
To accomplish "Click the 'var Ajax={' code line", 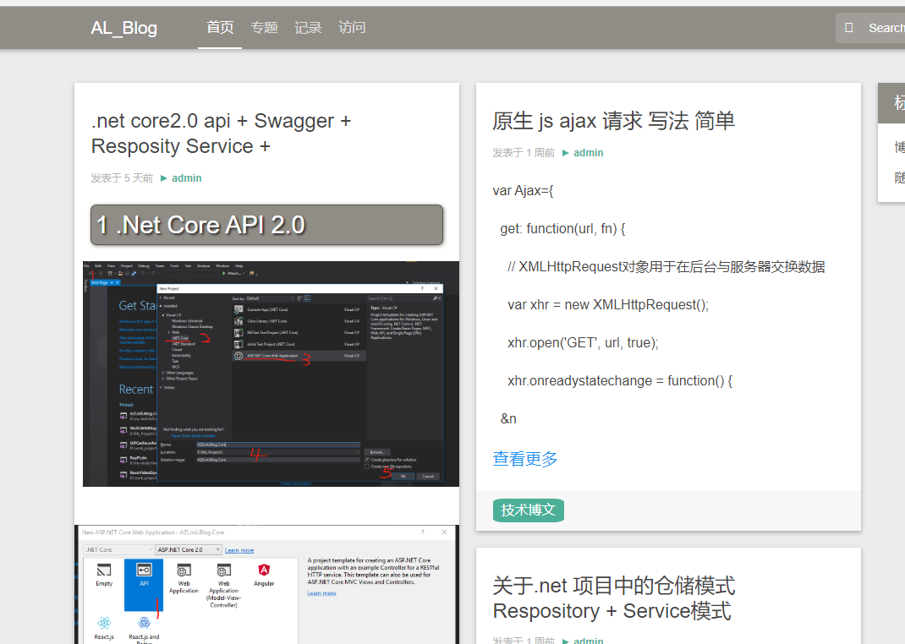I will point(523,191).
